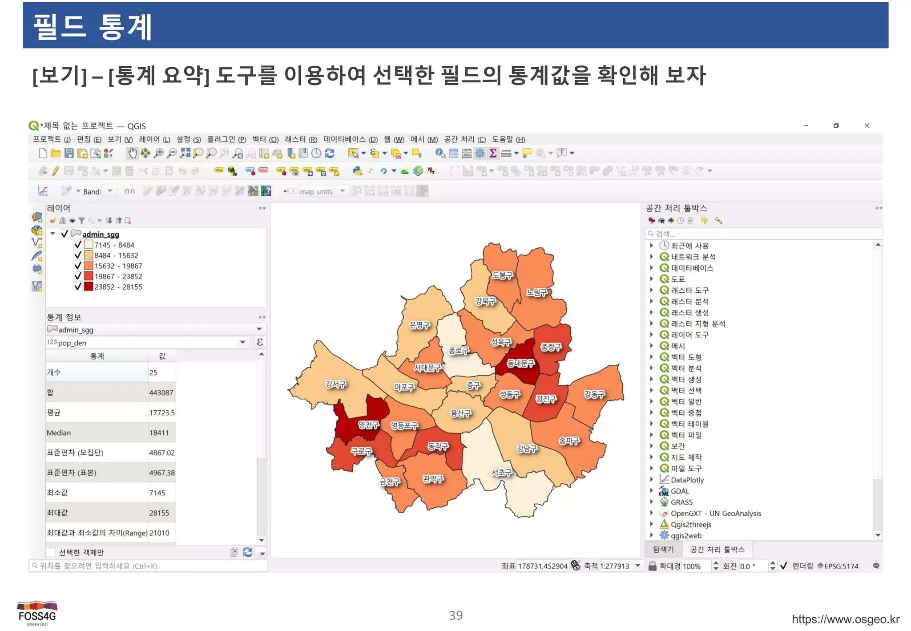
Task: Click the 7145 - 8484 pale color swatch
Action: (88, 244)
